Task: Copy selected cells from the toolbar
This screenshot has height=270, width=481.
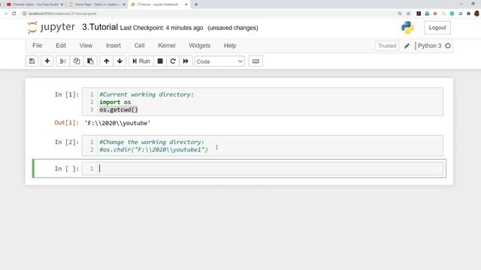Action: [77, 61]
